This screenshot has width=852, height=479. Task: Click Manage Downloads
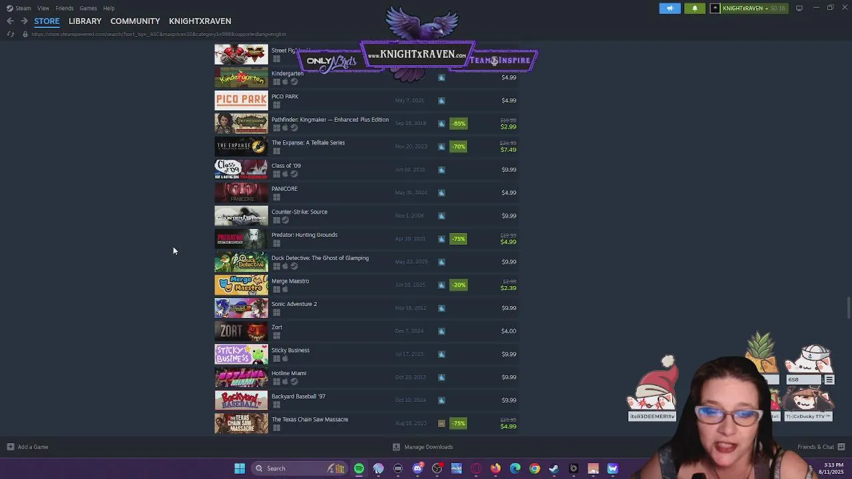429,447
